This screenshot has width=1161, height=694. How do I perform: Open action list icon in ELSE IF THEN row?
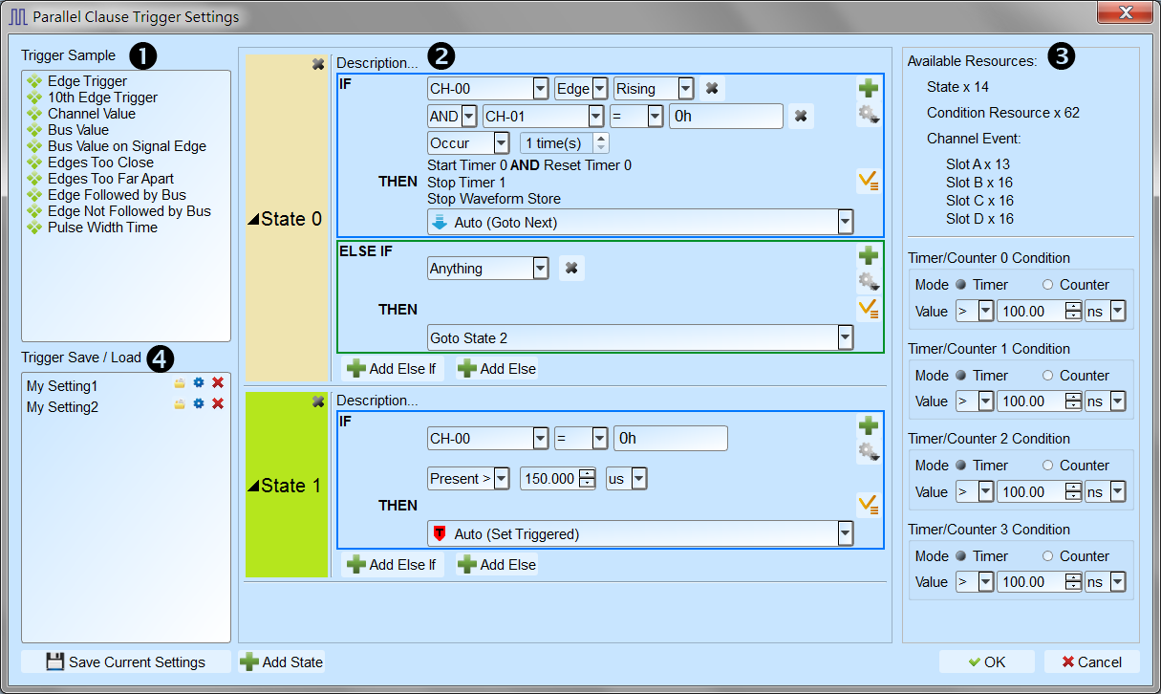pyautogui.click(x=868, y=309)
